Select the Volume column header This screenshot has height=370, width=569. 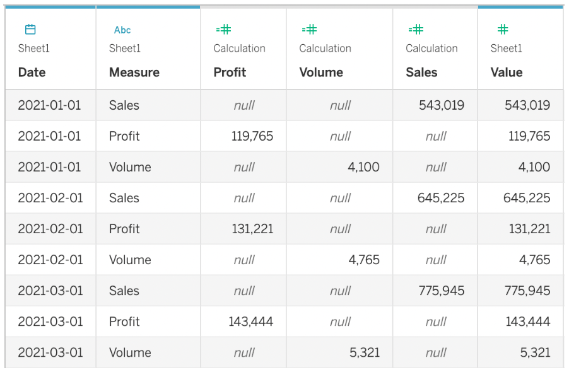(320, 72)
